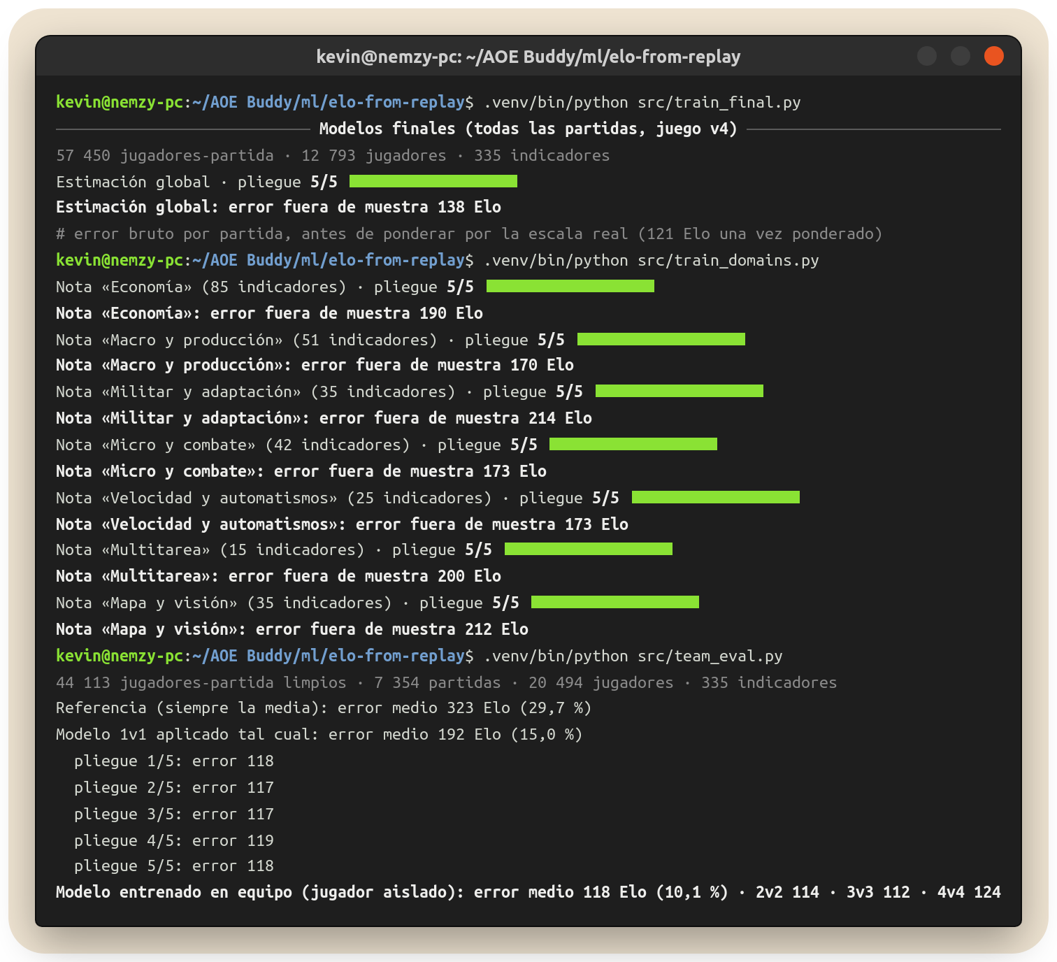
Task: Click the heading 'Modelos finales (todas las partidas, juego v4)'
Action: click(528, 129)
